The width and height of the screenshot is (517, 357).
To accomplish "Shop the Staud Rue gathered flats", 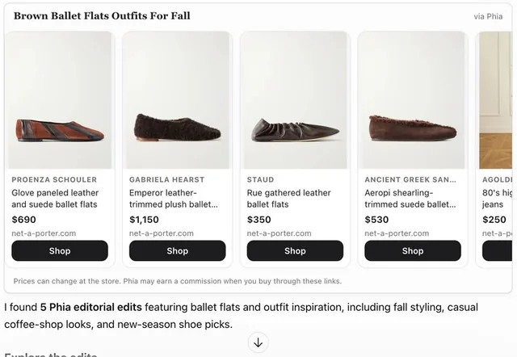I will (x=295, y=251).
